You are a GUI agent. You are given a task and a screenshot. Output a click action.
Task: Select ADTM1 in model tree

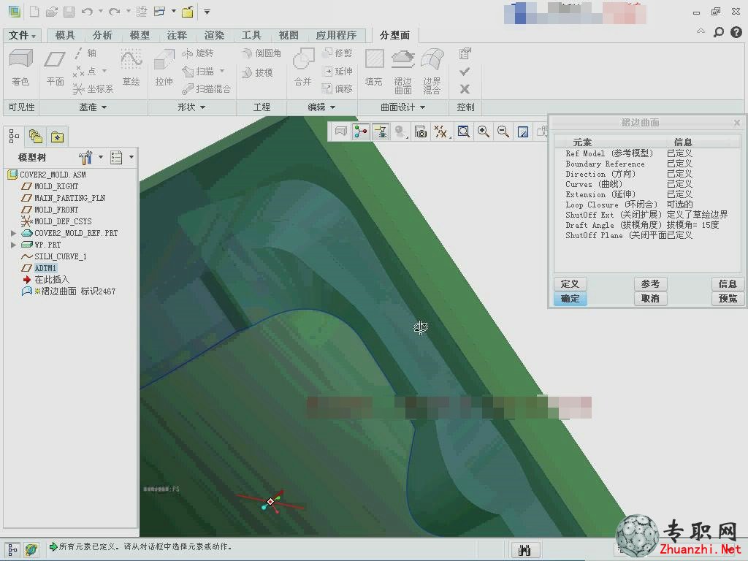(x=45, y=268)
